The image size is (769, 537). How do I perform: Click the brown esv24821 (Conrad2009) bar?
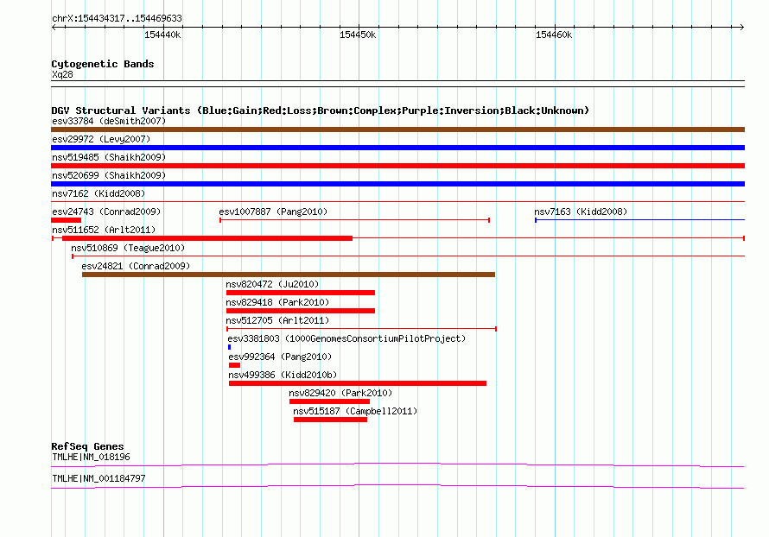pyautogui.click(x=288, y=275)
